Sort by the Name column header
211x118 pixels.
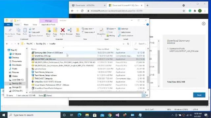click(x=34, y=49)
